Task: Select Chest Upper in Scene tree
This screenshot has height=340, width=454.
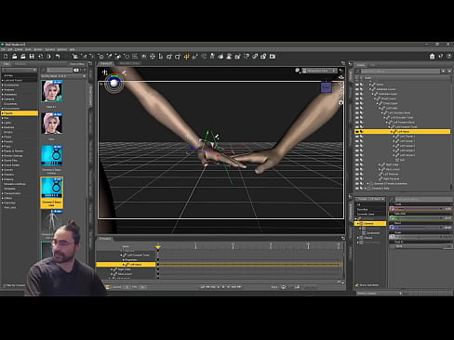Action: pyautogui.click(x=391, y=103)
